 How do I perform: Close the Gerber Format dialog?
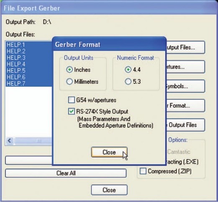pyautogui.click(x=109, y=152)
